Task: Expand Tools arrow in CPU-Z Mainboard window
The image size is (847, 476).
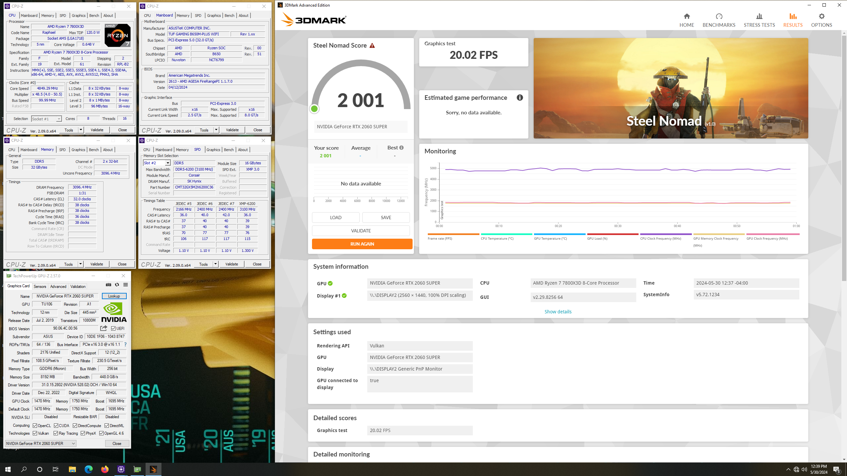Action: tap(216, 130)
